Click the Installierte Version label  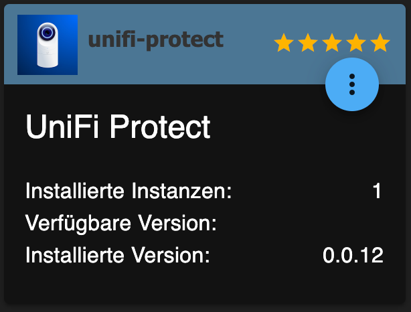(118, 255)
